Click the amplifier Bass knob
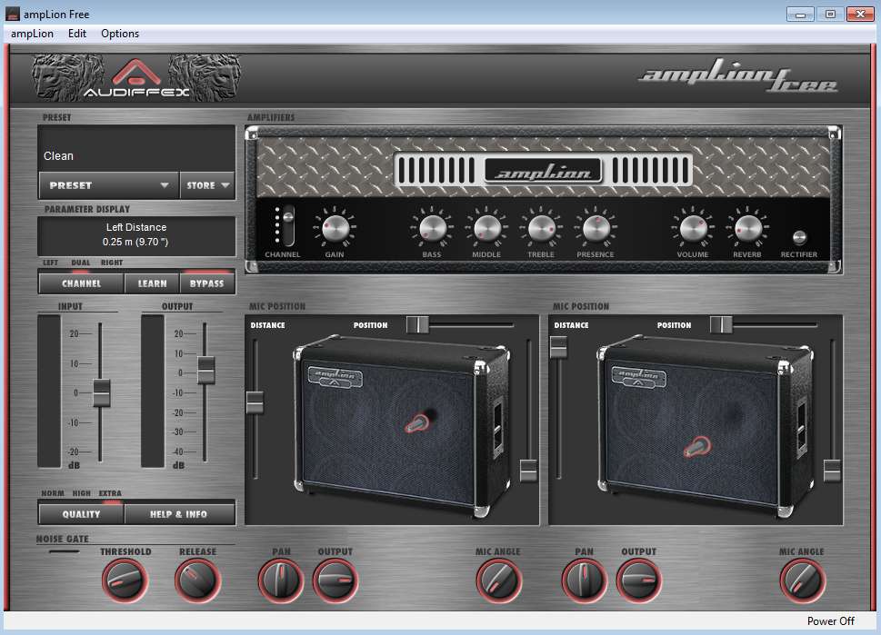This screenshot has height=635, width=881. tap(432, 228)
